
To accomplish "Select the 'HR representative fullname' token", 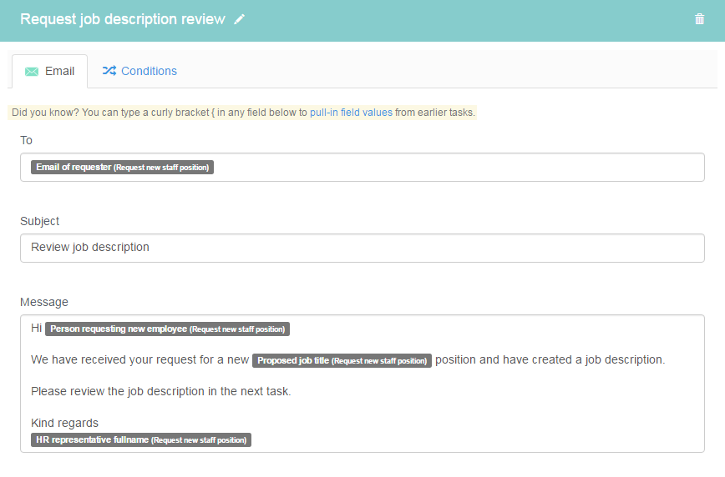I will pyautogui.click(x=140, y=439).
